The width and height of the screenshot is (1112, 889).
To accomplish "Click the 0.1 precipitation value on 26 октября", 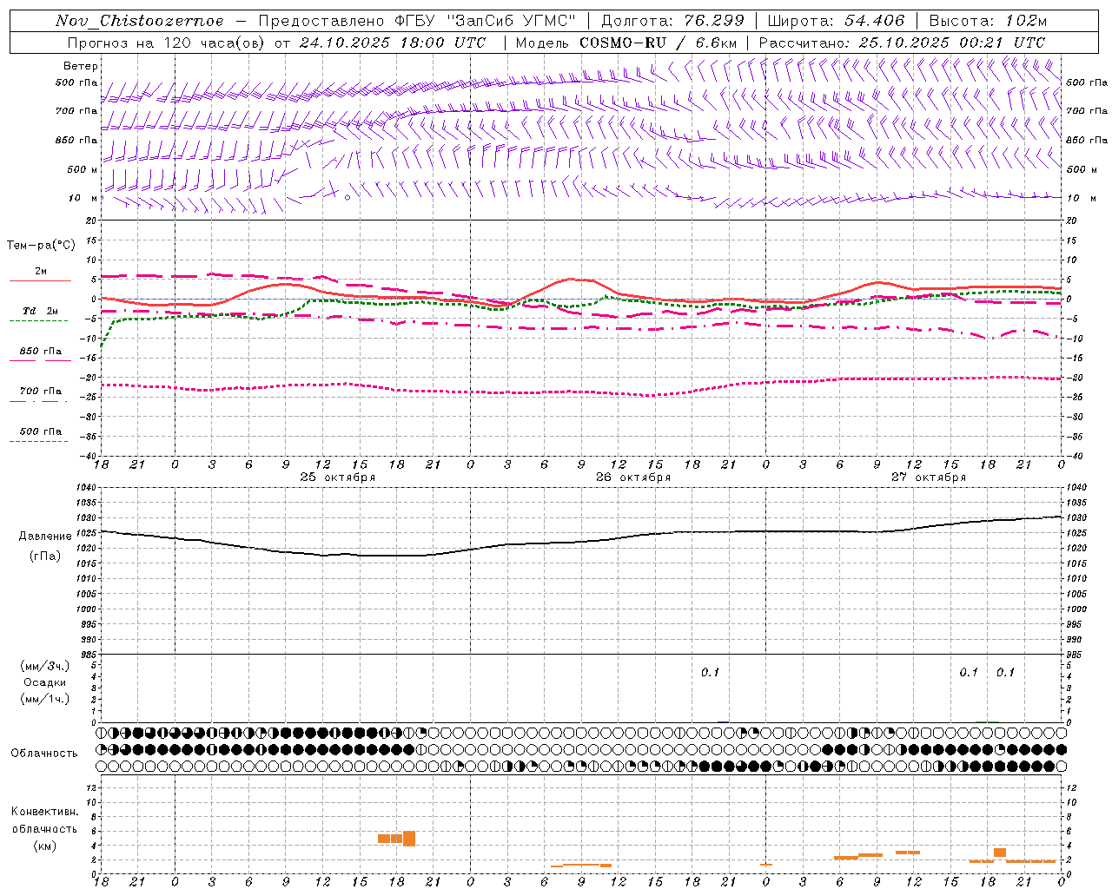I will click(x=711, y=673).
